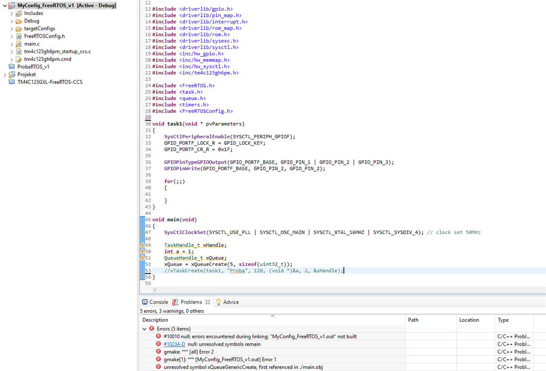The width and height of the screenshot is (546, 371).
Task: Click the warning marker on line 50
Action: coord(142,251)
